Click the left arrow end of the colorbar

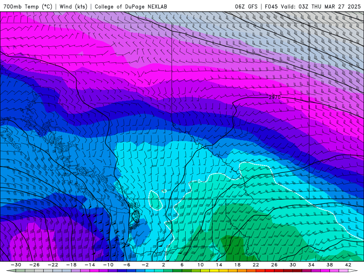coord(12,271)
